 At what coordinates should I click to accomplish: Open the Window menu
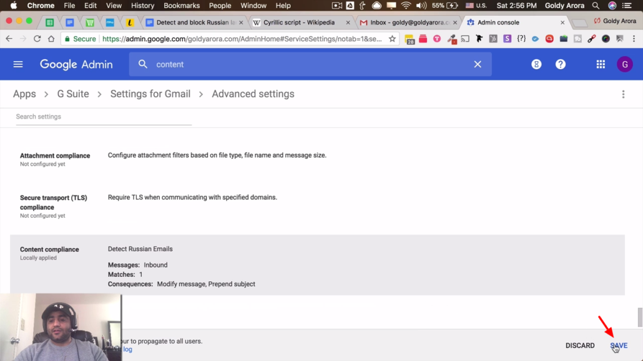253,6
